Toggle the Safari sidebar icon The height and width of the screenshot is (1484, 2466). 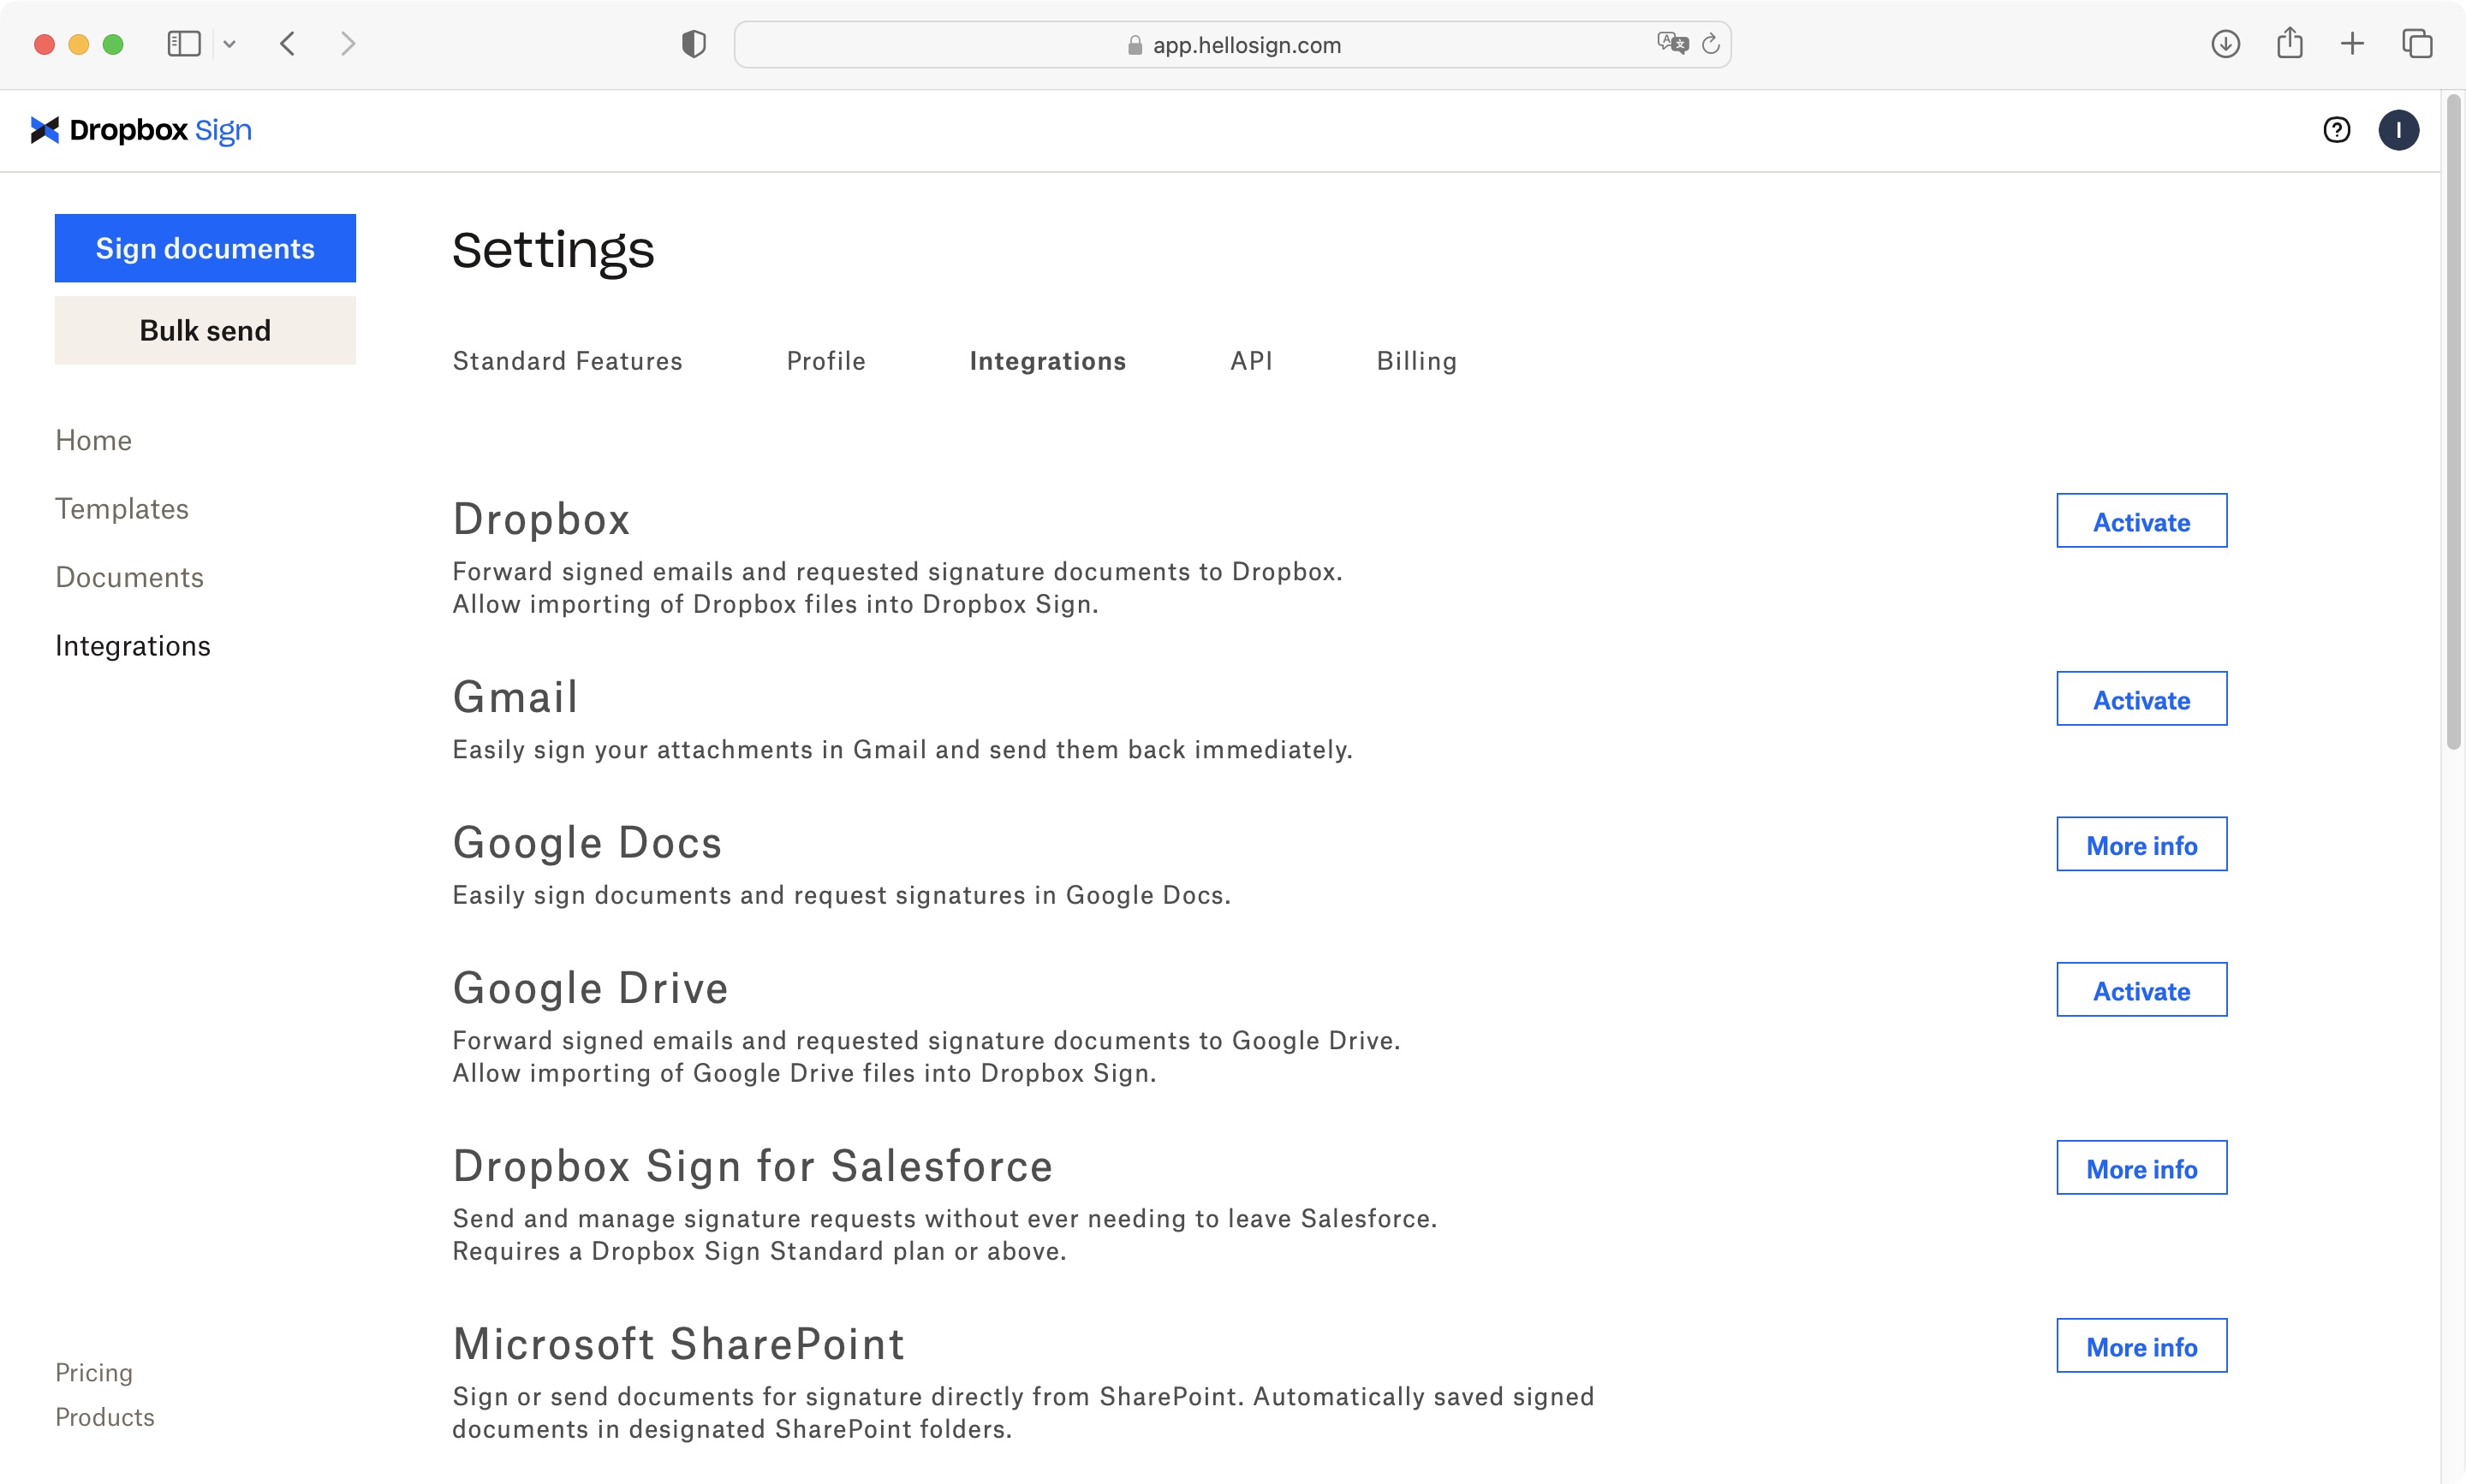tap(184, 44)
